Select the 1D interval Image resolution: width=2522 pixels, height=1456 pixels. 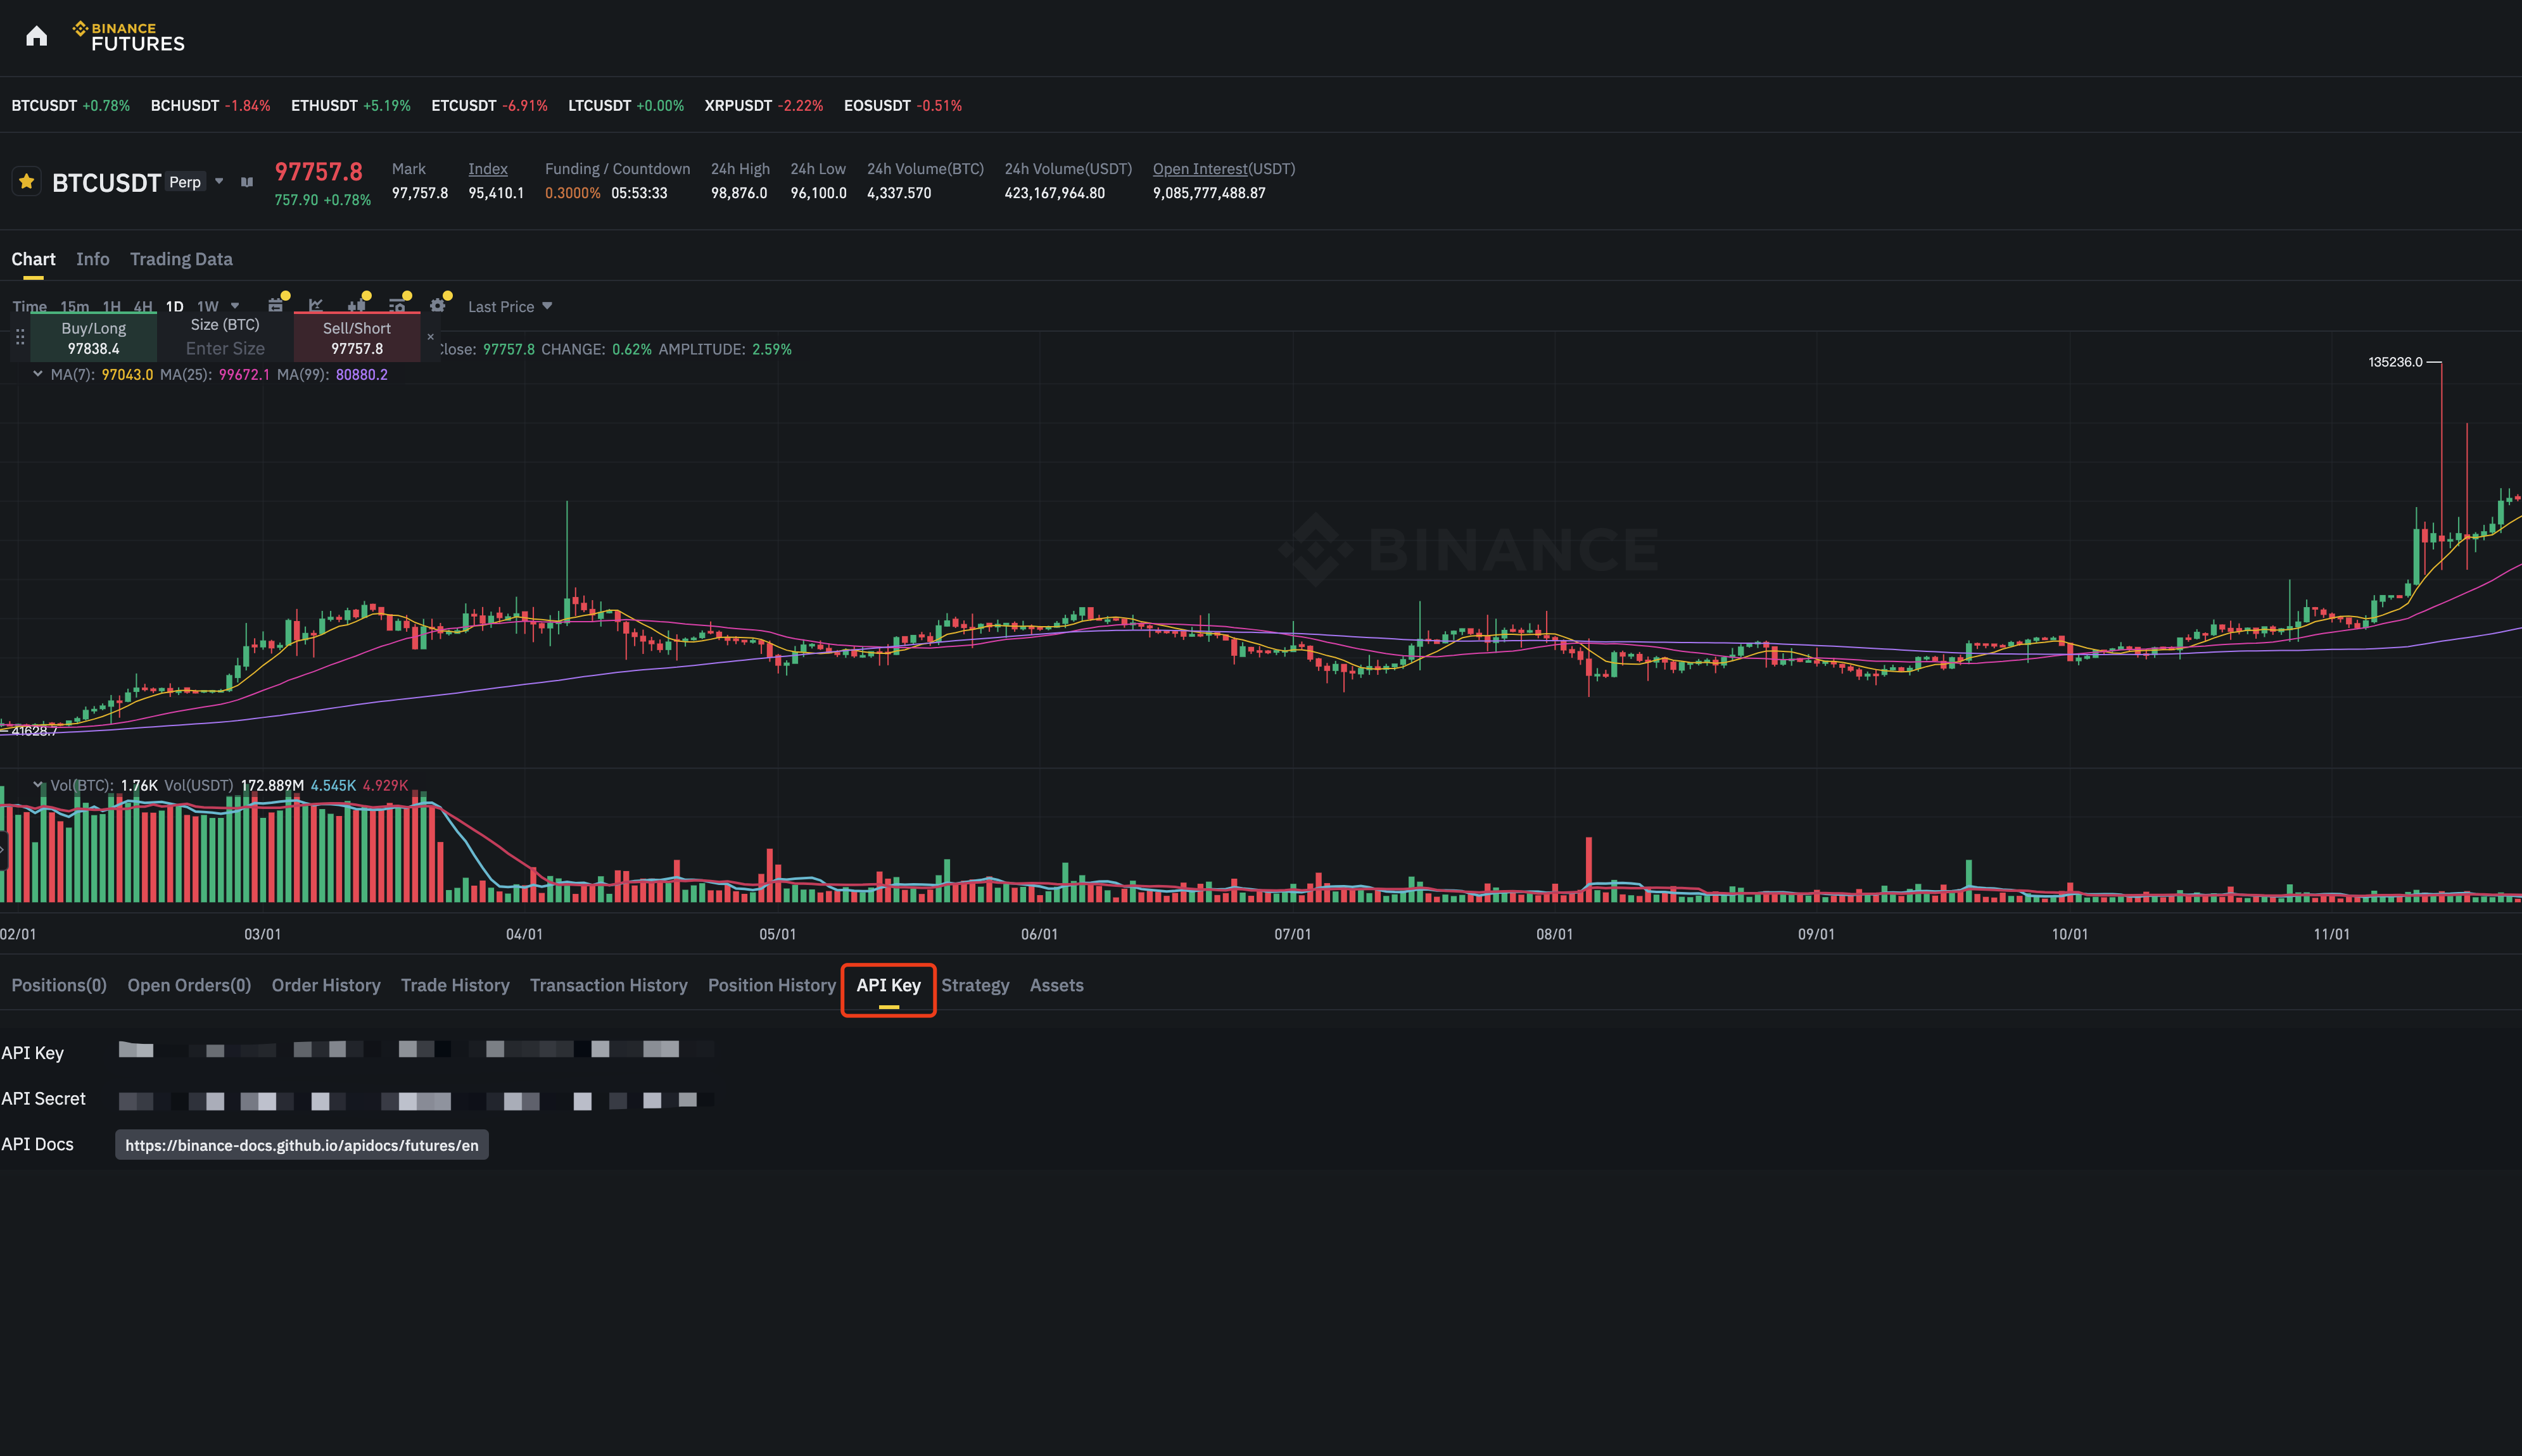tap(174, 306)
